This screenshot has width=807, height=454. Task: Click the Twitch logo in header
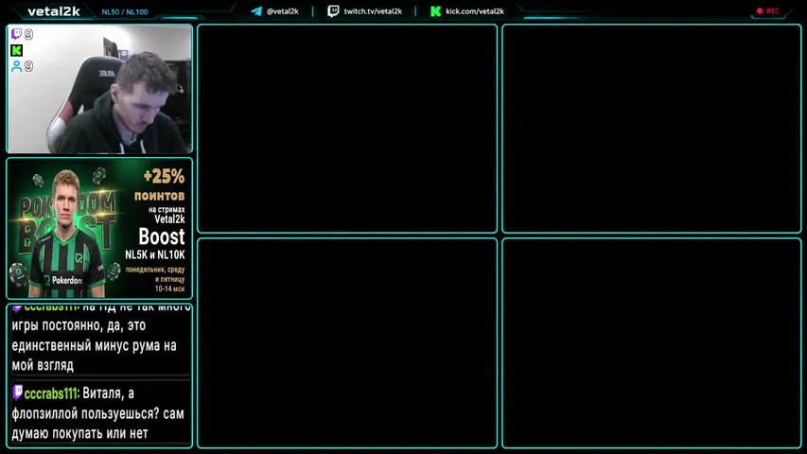[333, 11]
